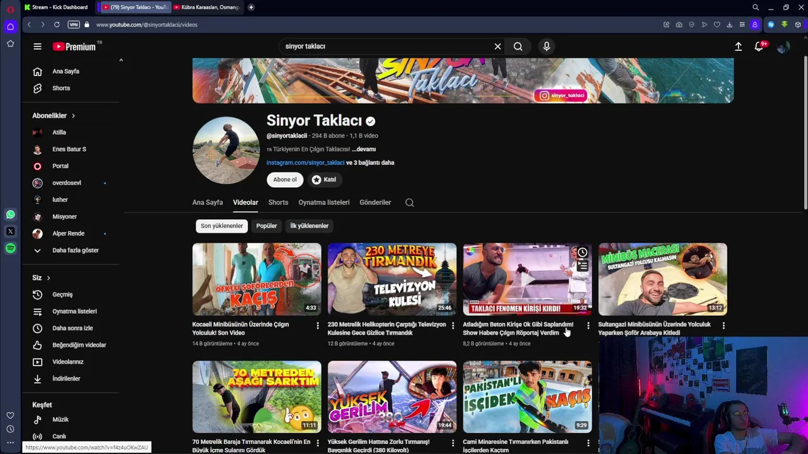This screenshot has height=454, width=808.
Task: Open instagram.com/sinyor_taklaci link
Action: click(306, 163)
